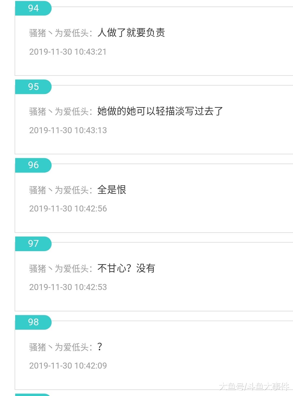Click the number 97 badge
The image size is (293, 396).
33,244
